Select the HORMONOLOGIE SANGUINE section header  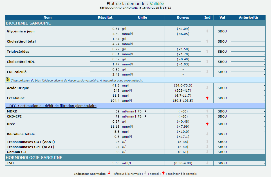click(x=34, y=158)
